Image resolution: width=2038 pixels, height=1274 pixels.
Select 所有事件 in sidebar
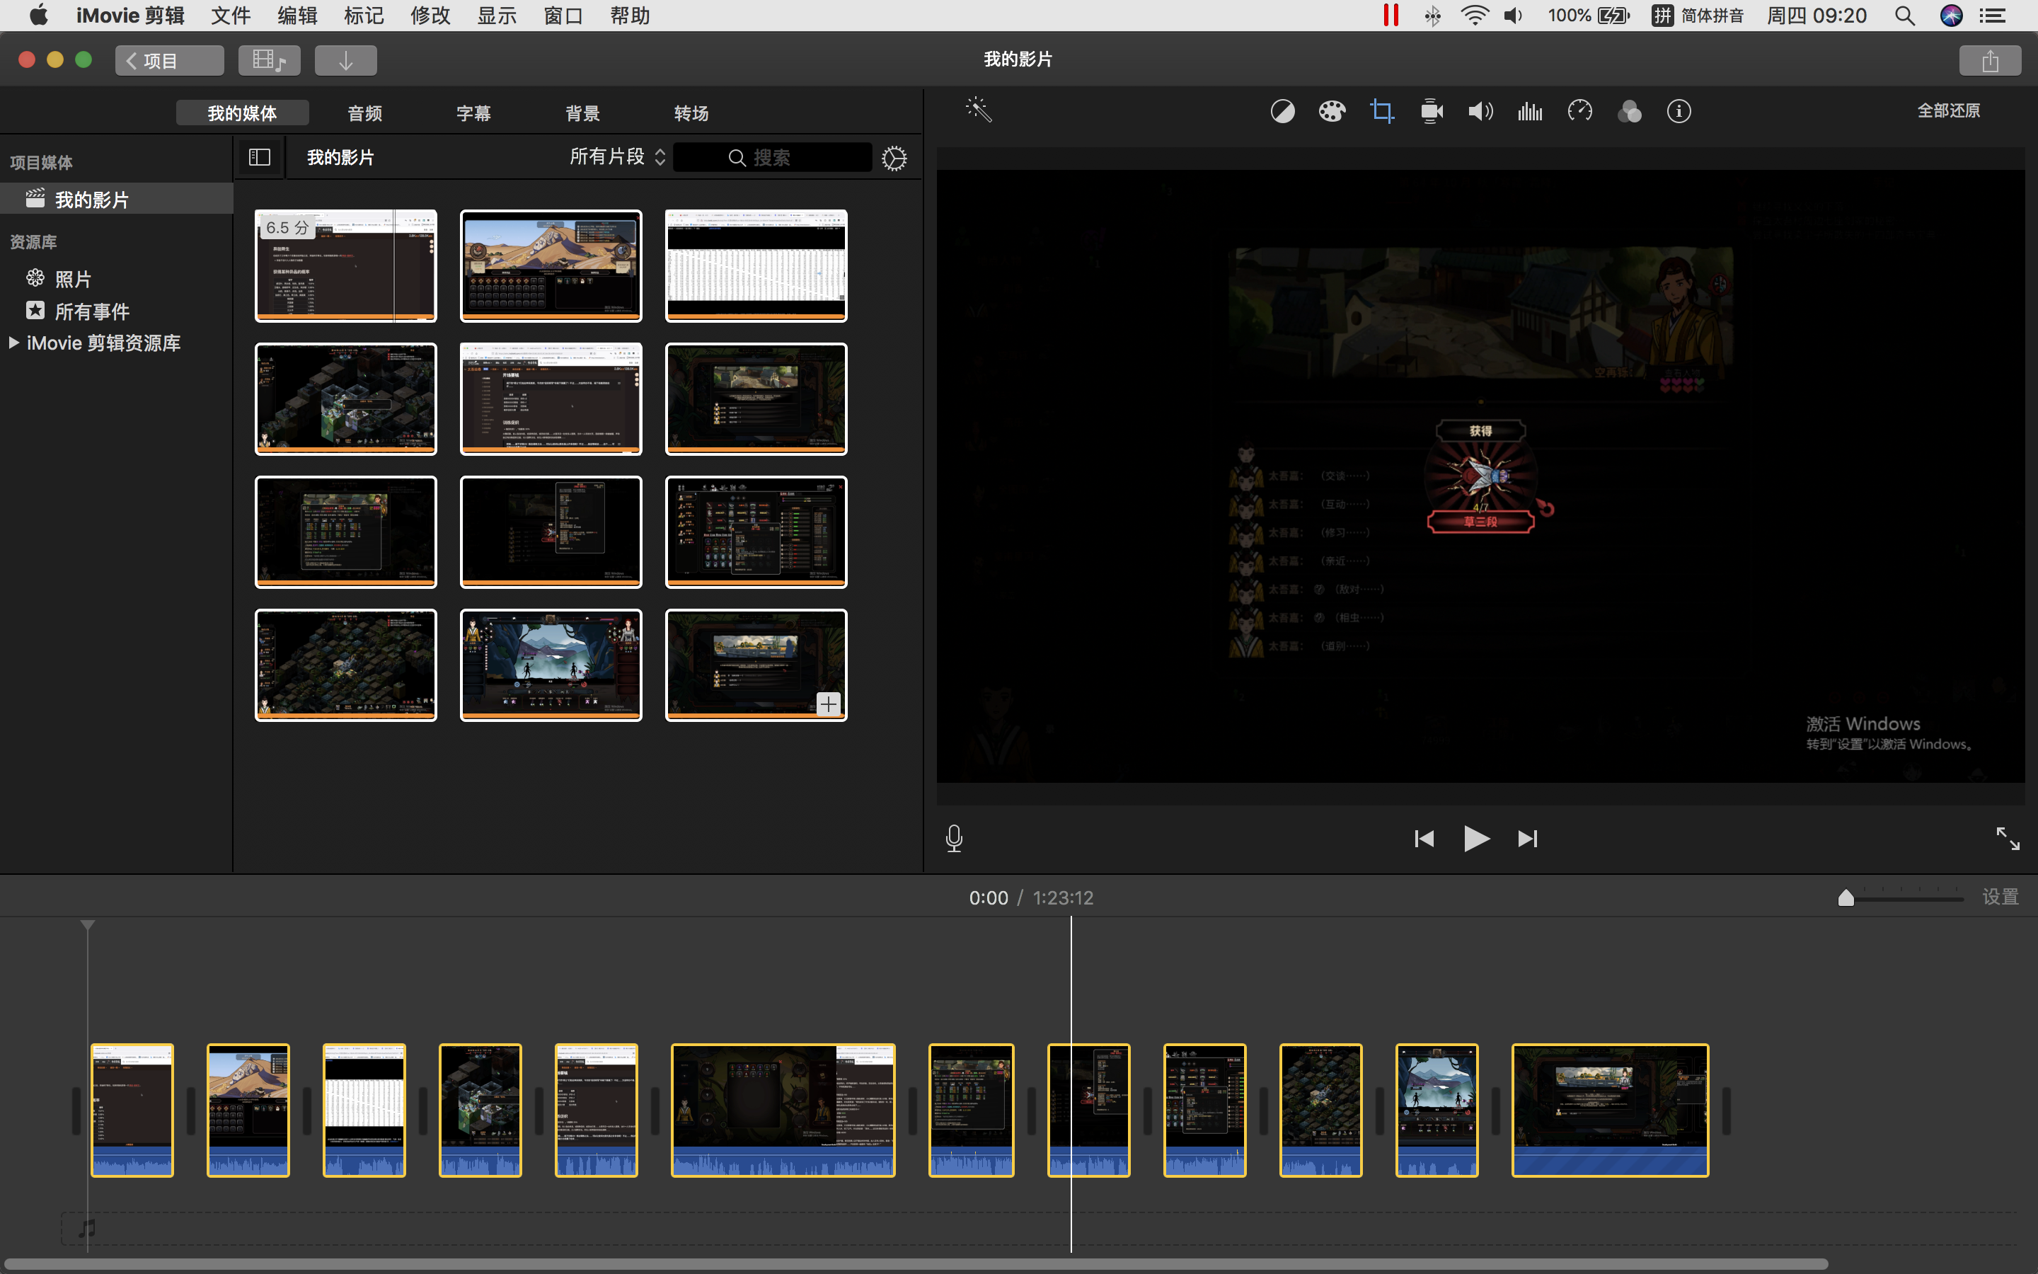click(77, 311)
